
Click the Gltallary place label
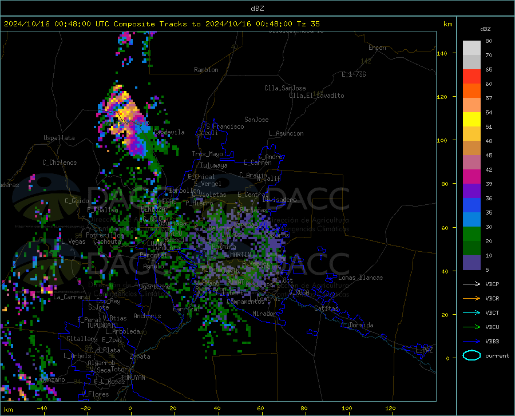click(82, 339)
